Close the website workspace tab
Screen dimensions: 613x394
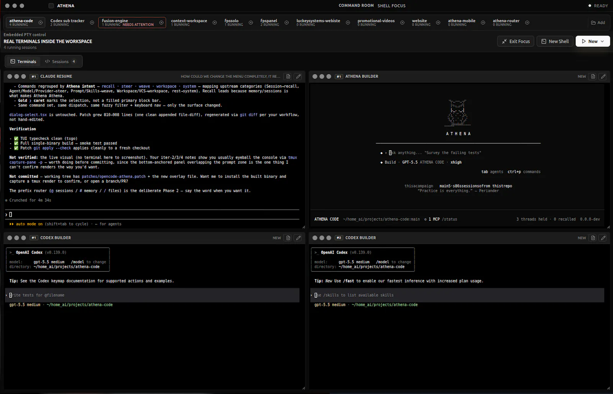[438, 23]
